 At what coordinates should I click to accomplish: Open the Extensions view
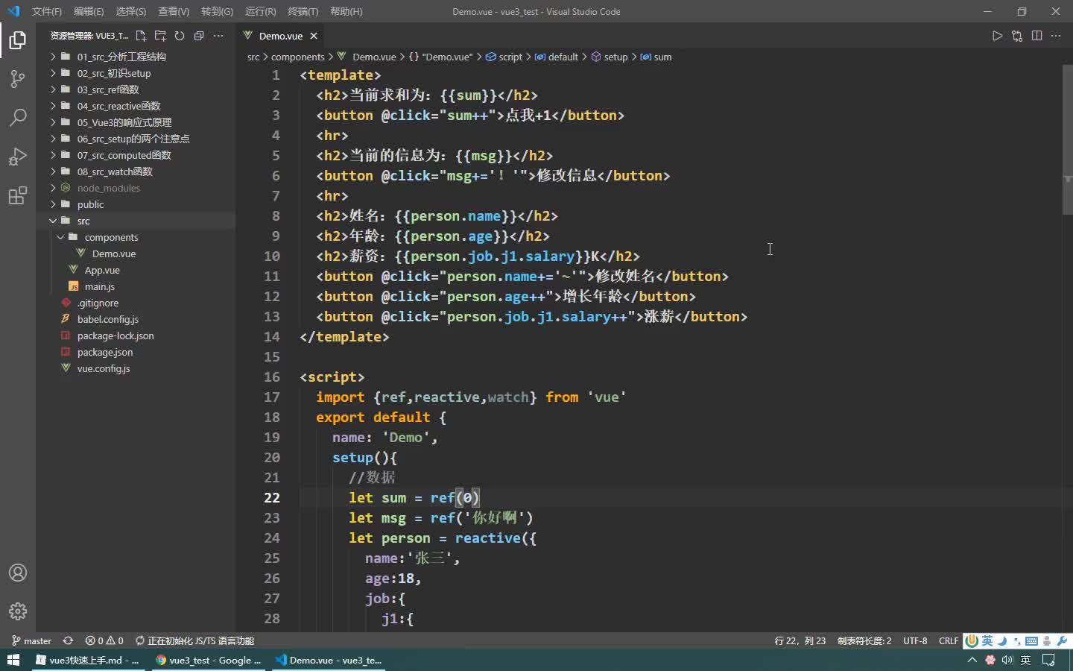coord(18,195)
